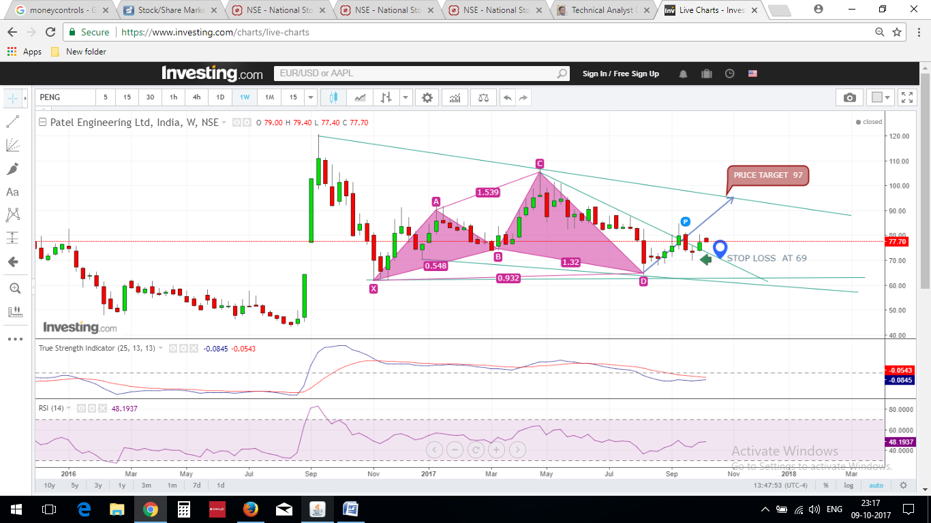Undo last chart action

click(x=507, y=97)
